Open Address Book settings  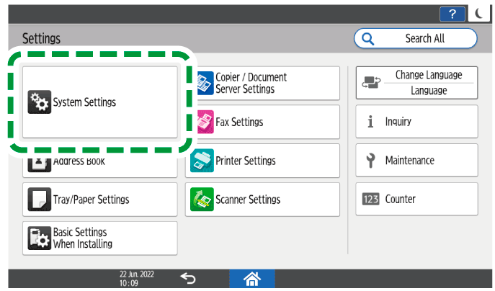click(99, 162)
